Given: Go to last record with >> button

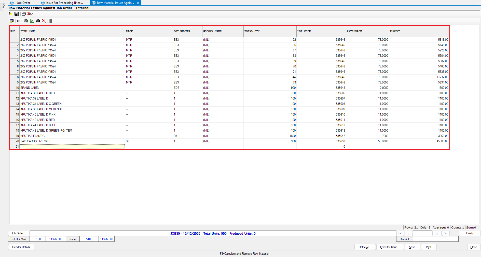Looking at the screenshot, I should (446, 233).
